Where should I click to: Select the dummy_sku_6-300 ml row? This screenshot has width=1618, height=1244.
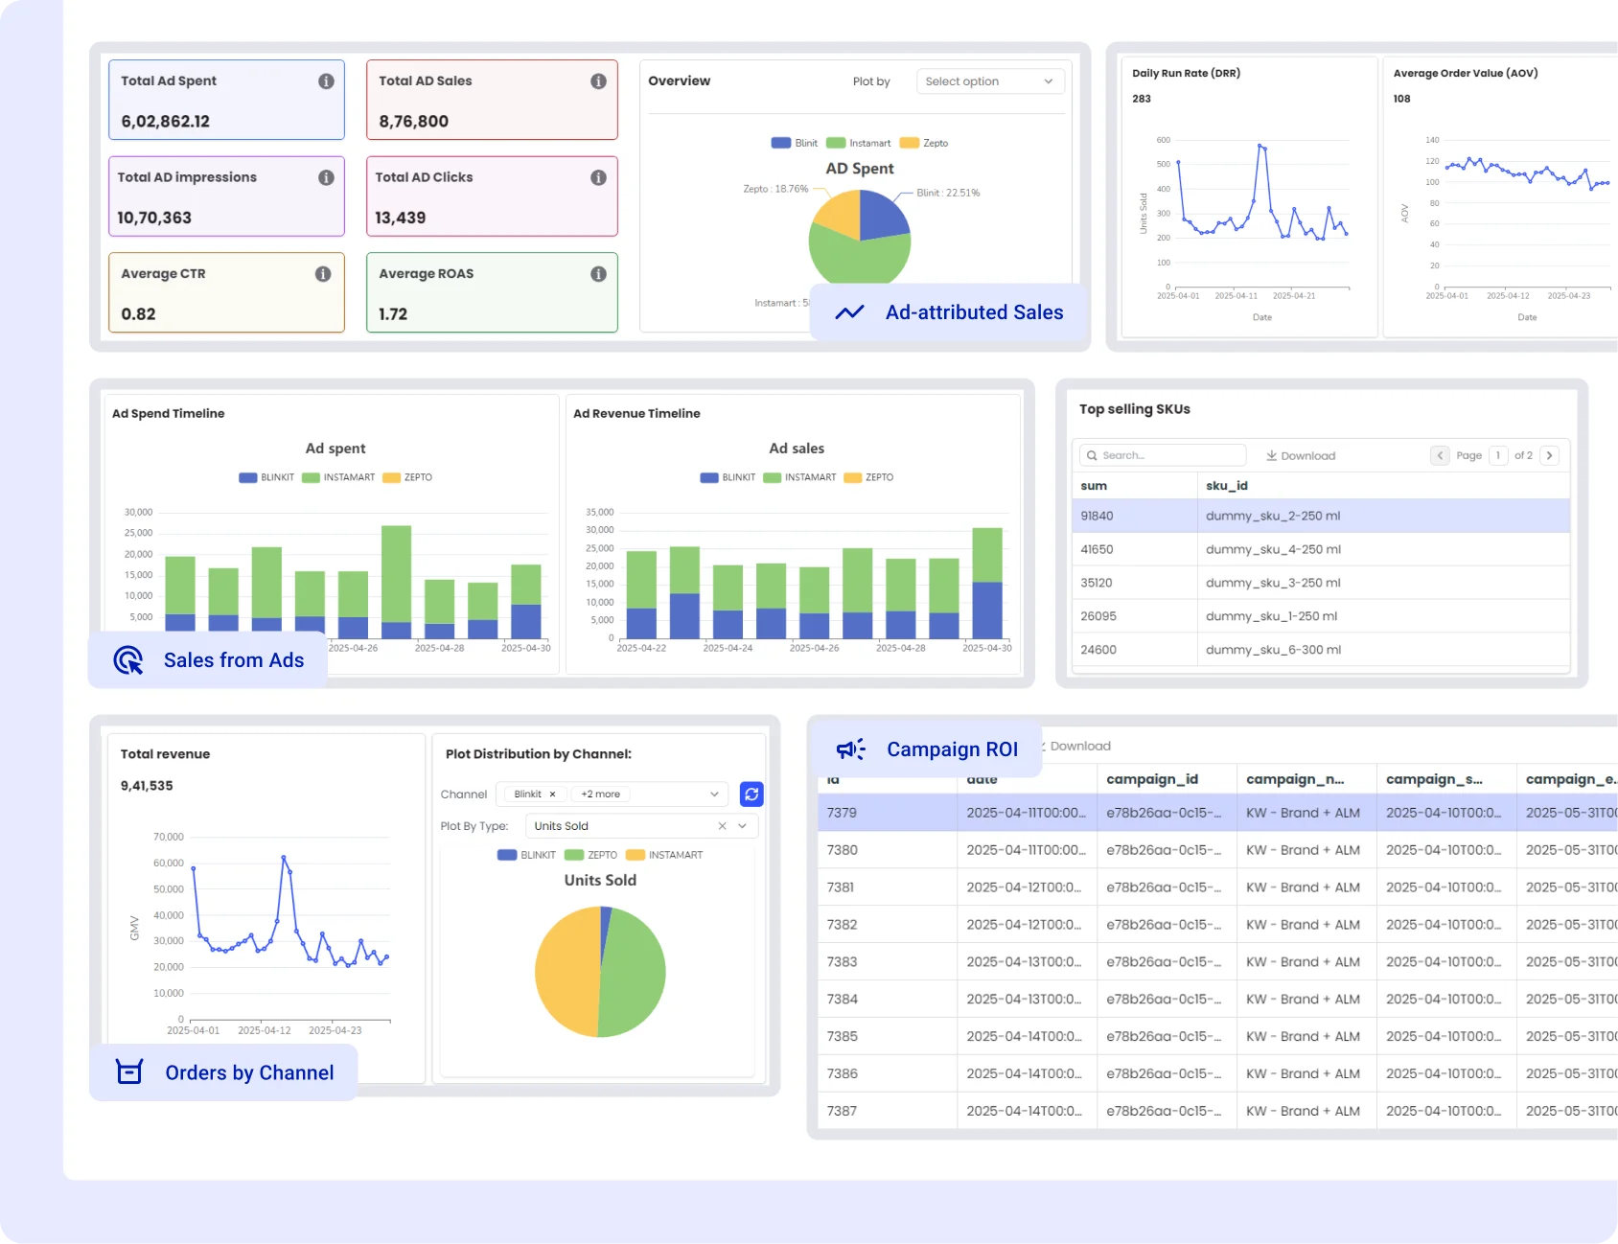pos(1321,650)
